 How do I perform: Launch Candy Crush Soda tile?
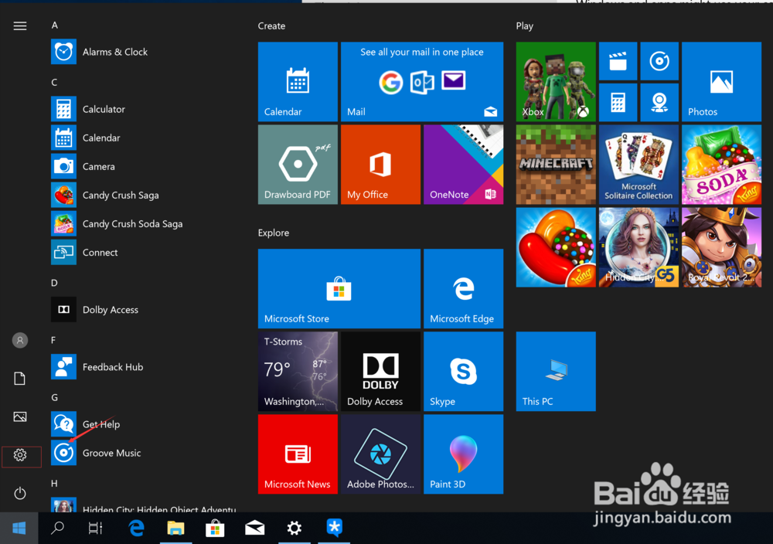[x=722, y=165]
